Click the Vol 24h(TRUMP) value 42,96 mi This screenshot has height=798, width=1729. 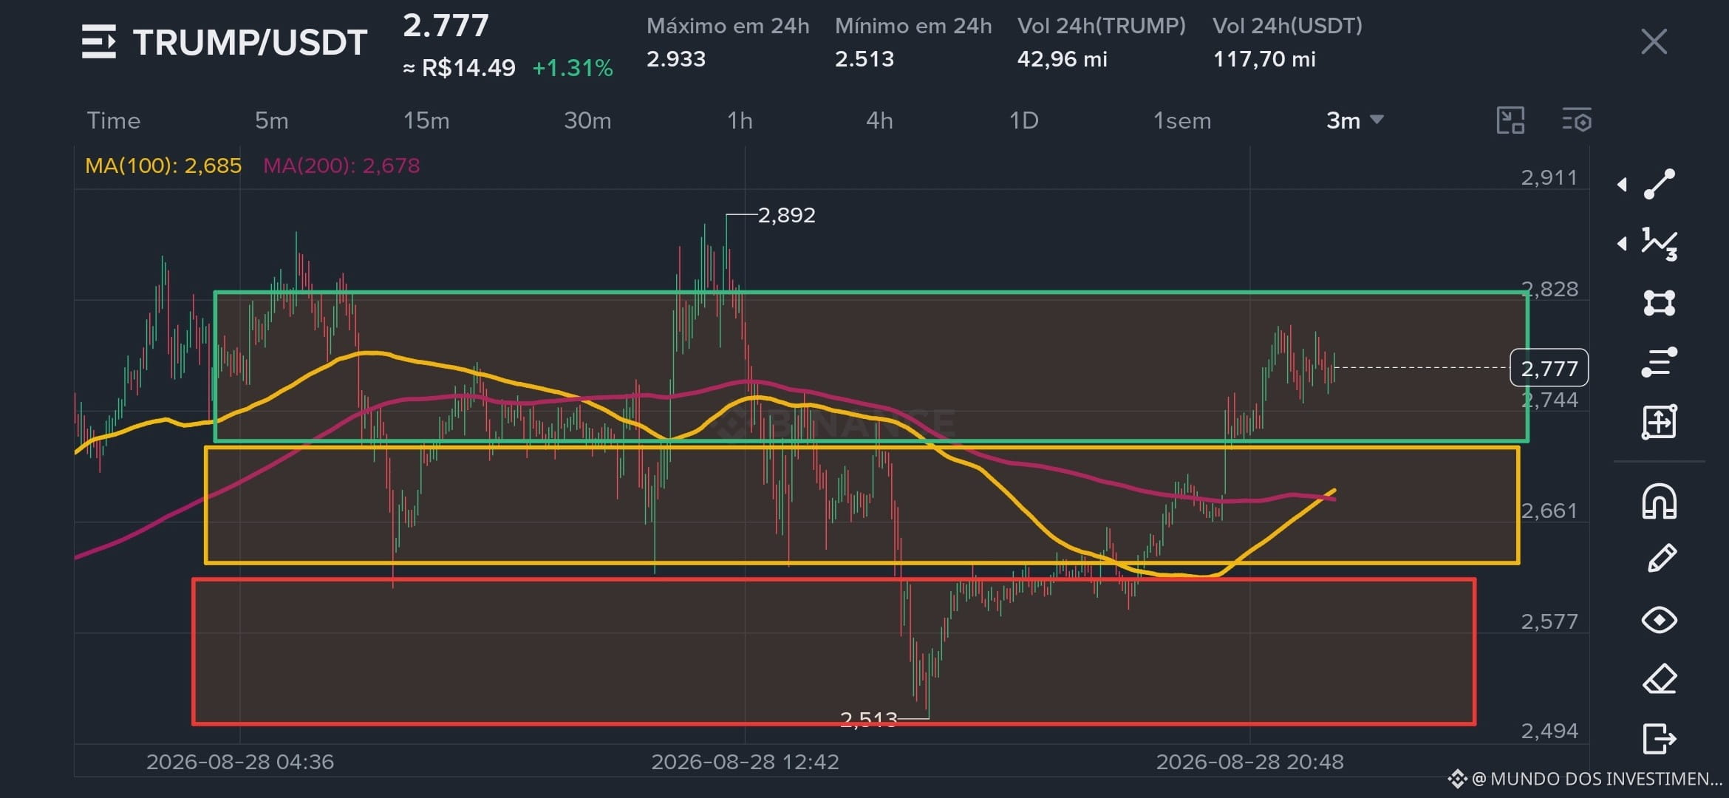pos(1063,59)
